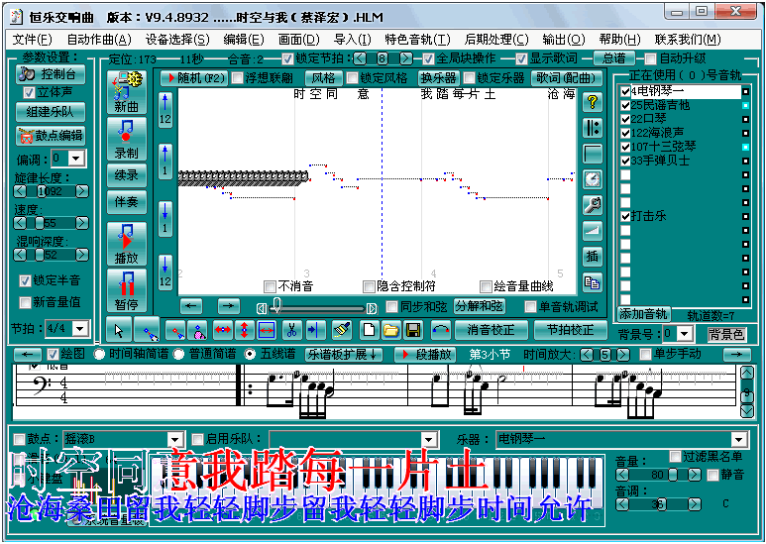
Task: Open the 特色音轨(T) menu
Action: pos(416,40)
